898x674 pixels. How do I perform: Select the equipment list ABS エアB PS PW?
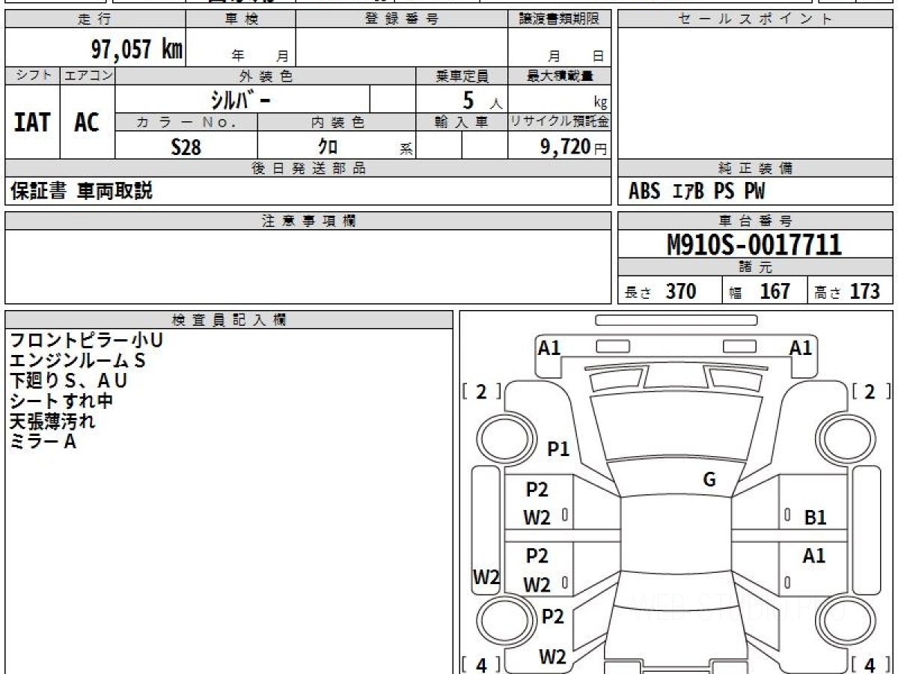697,192
